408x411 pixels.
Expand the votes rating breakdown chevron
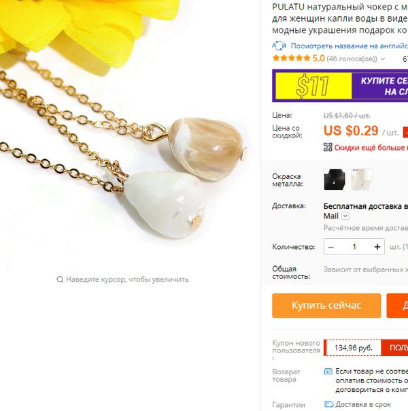pyautogui.click(x=383, y=59)
